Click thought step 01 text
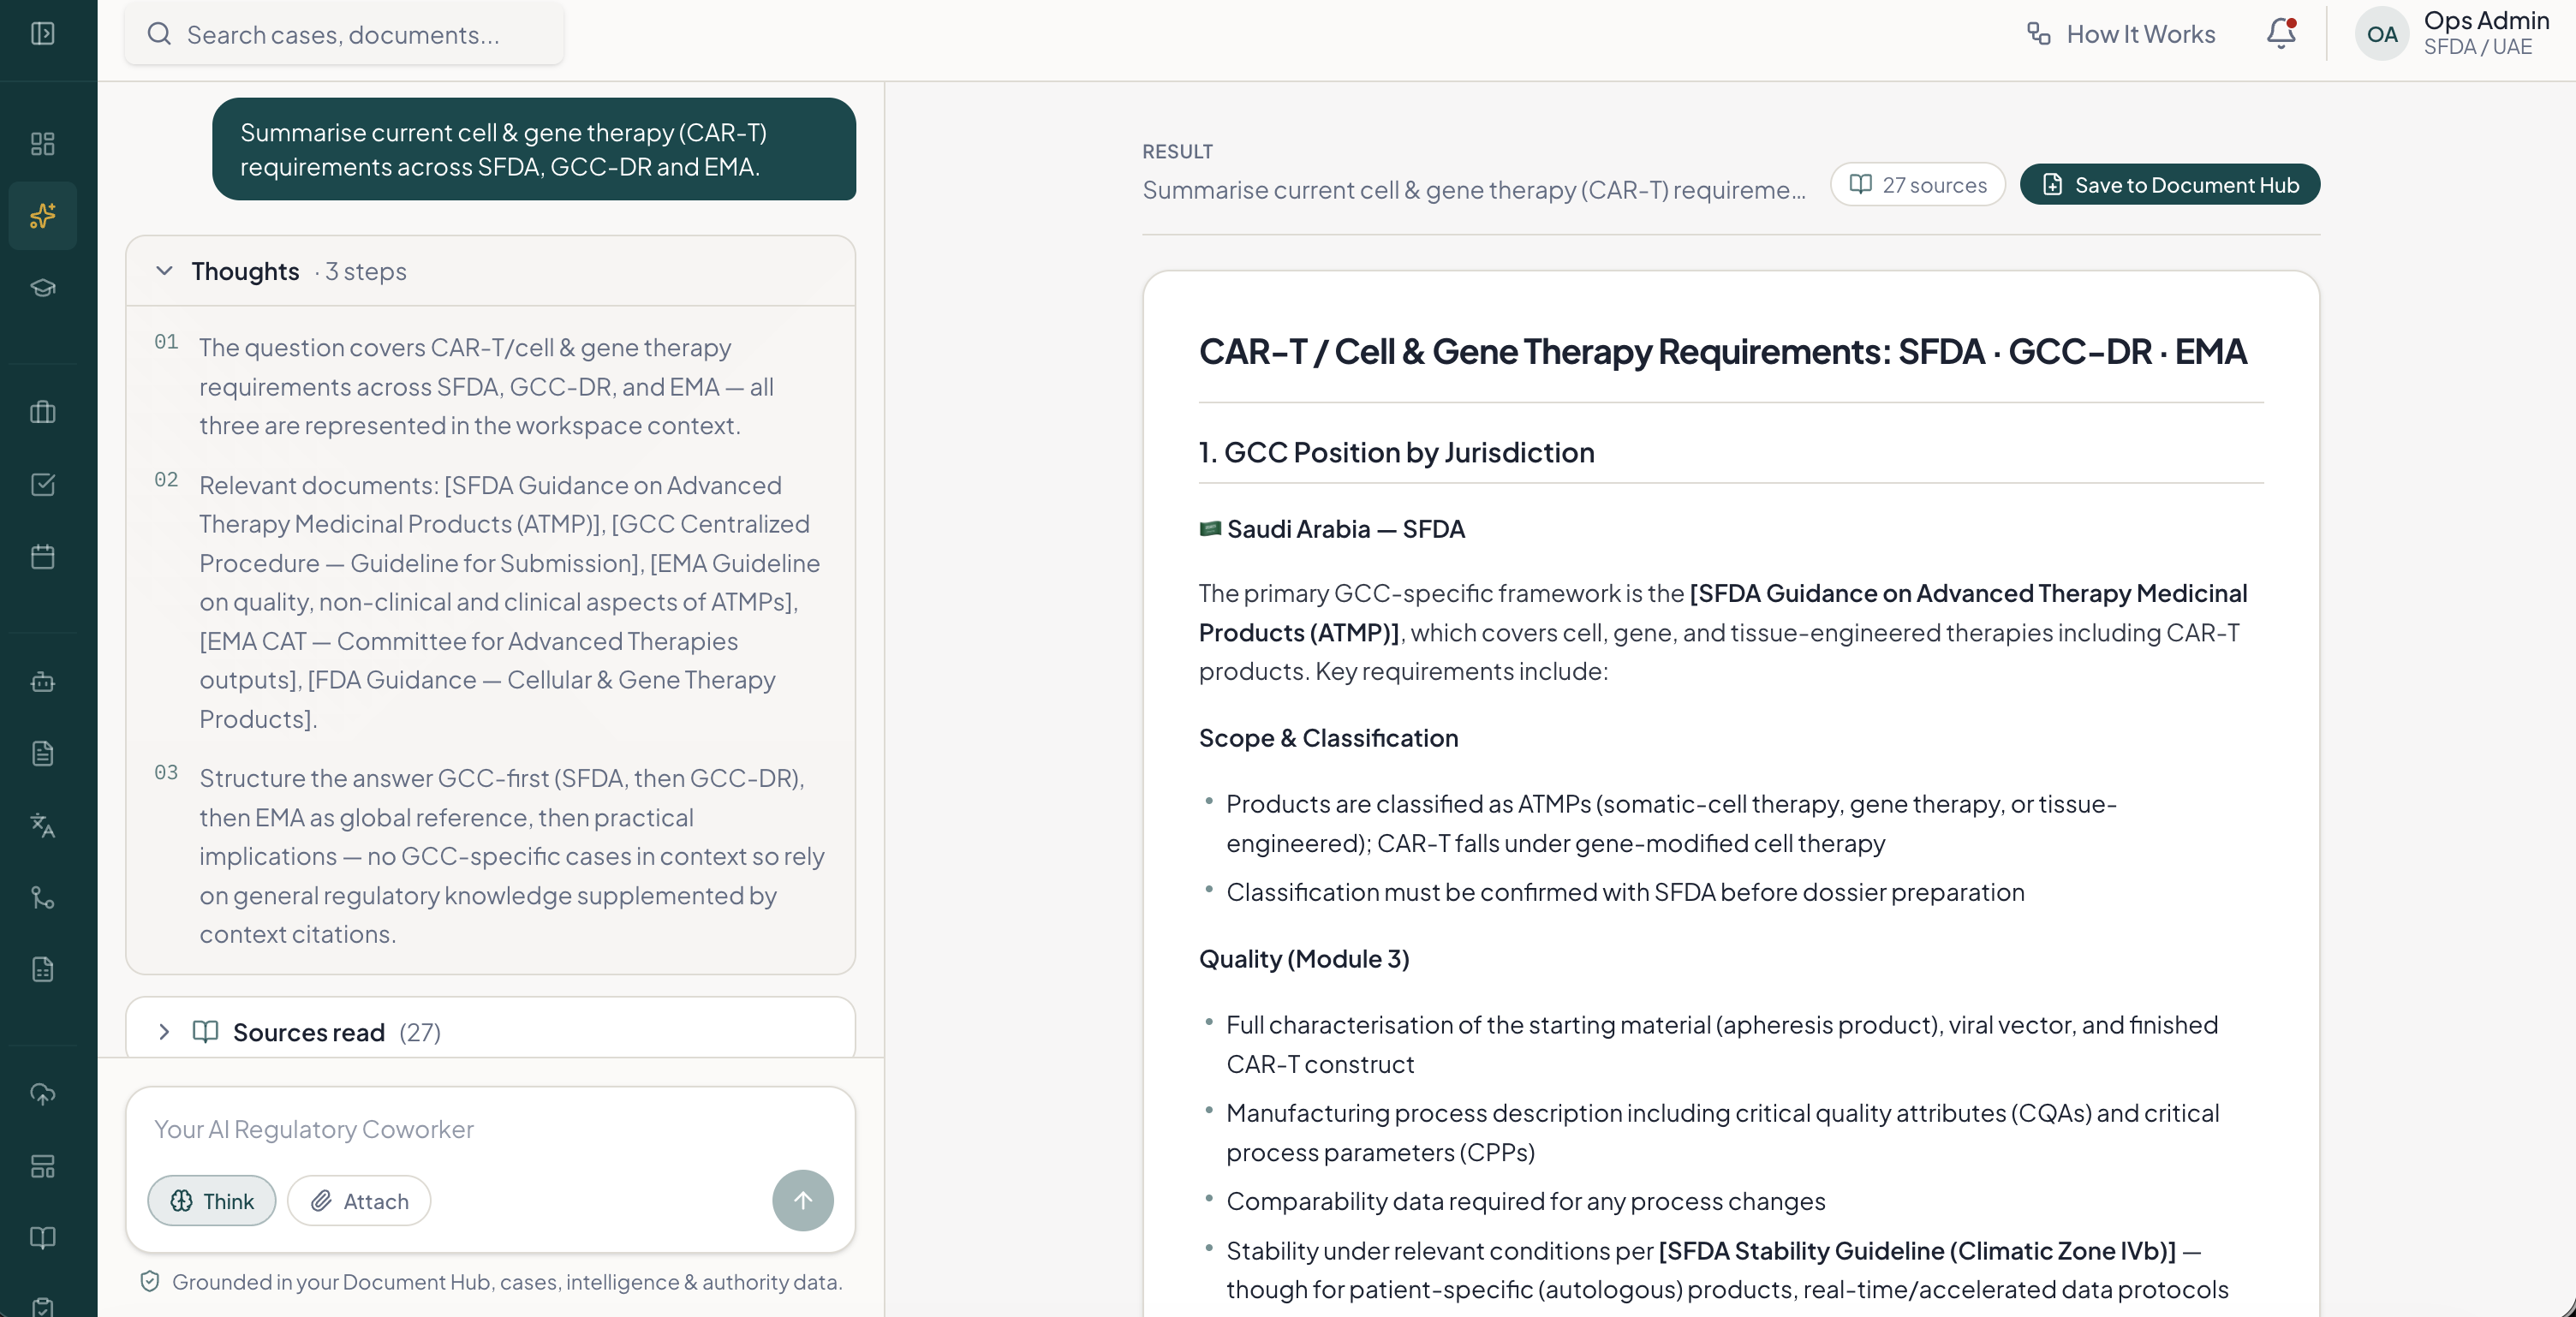 [x=486, y=386]
